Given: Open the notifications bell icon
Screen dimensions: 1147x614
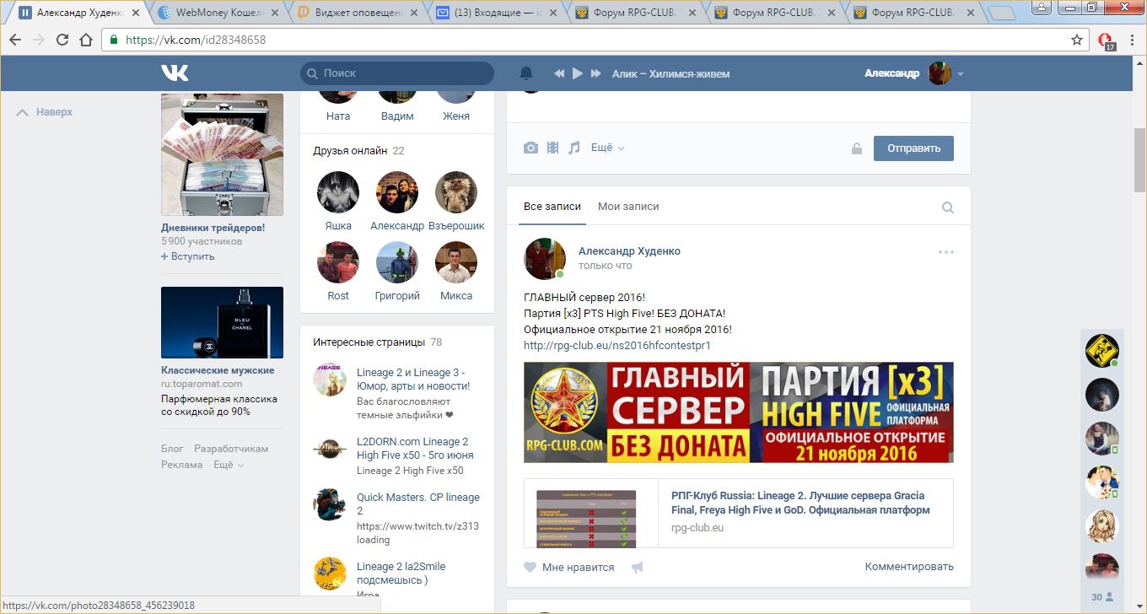Looking at the screenshot, I should [x=526, y=73].
